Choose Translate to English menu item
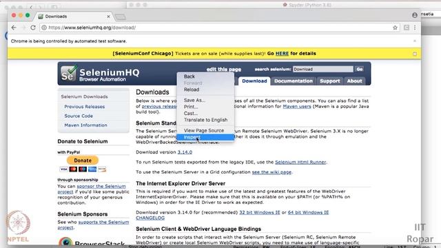The width and height of the screenshot is (441, 248). click(x=205, y=120)
